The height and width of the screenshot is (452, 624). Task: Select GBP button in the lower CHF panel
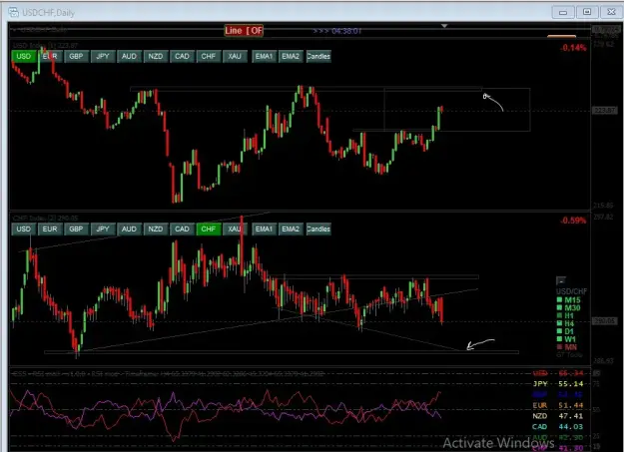click(76, 229)
